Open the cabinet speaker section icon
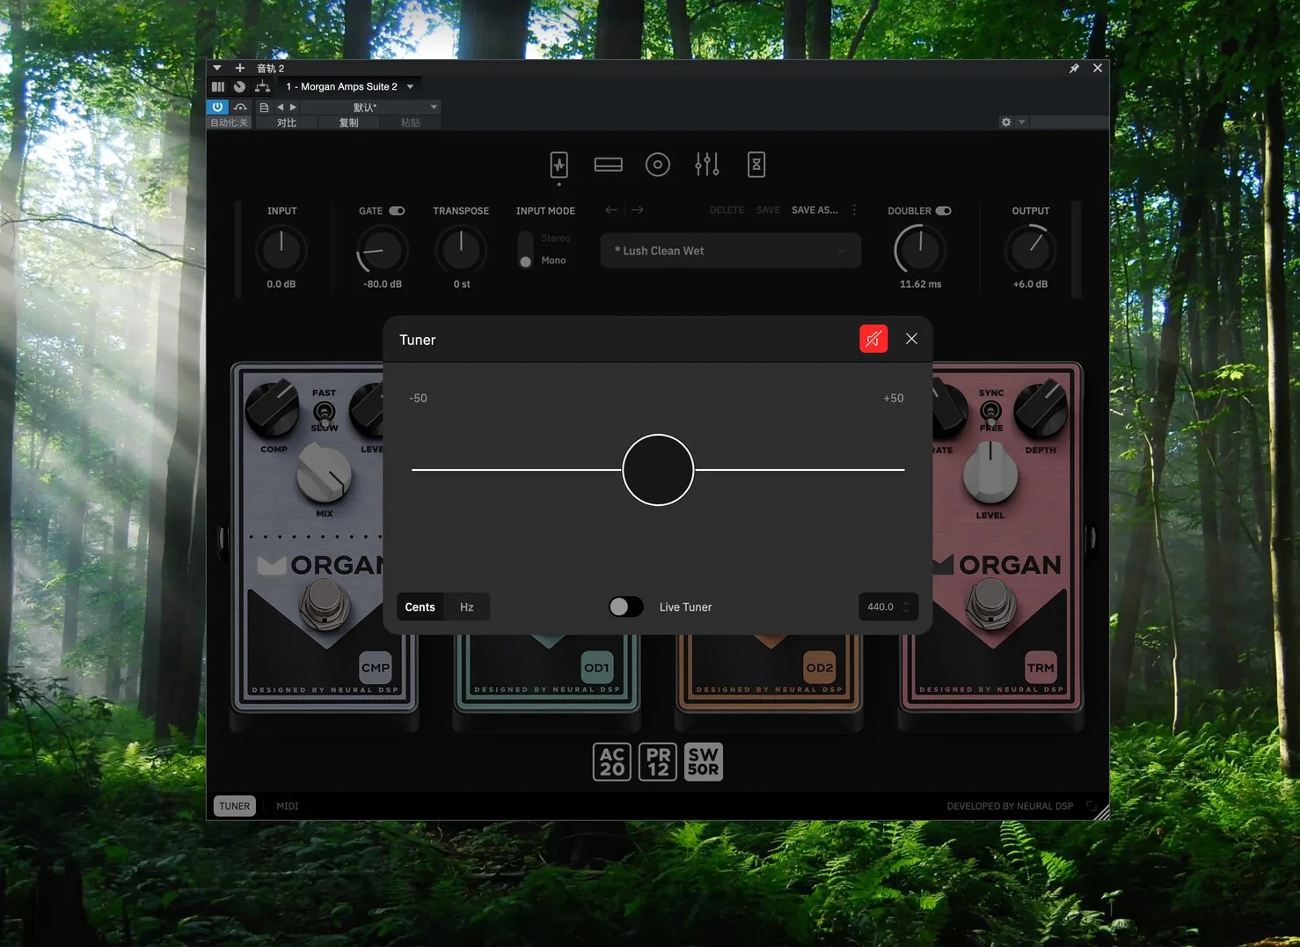Image resolution: width=1300 pixels, height=947 pixels. tap(657, 165)
